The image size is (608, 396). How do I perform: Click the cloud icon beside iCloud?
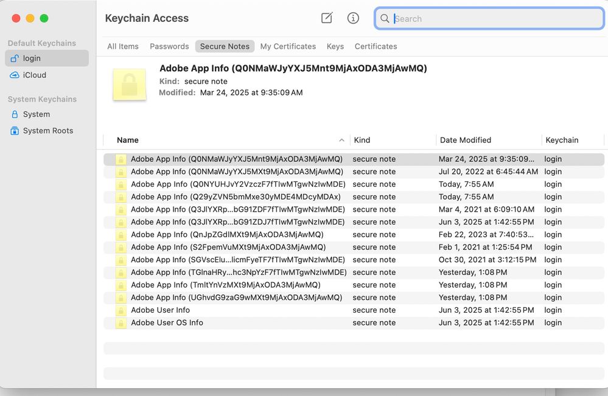(x=15, y=75)
